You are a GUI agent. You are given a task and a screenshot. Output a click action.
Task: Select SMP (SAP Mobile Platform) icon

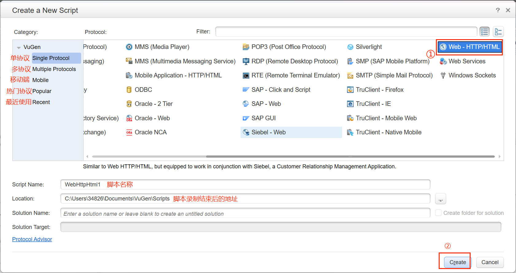(x=350, y=61)
